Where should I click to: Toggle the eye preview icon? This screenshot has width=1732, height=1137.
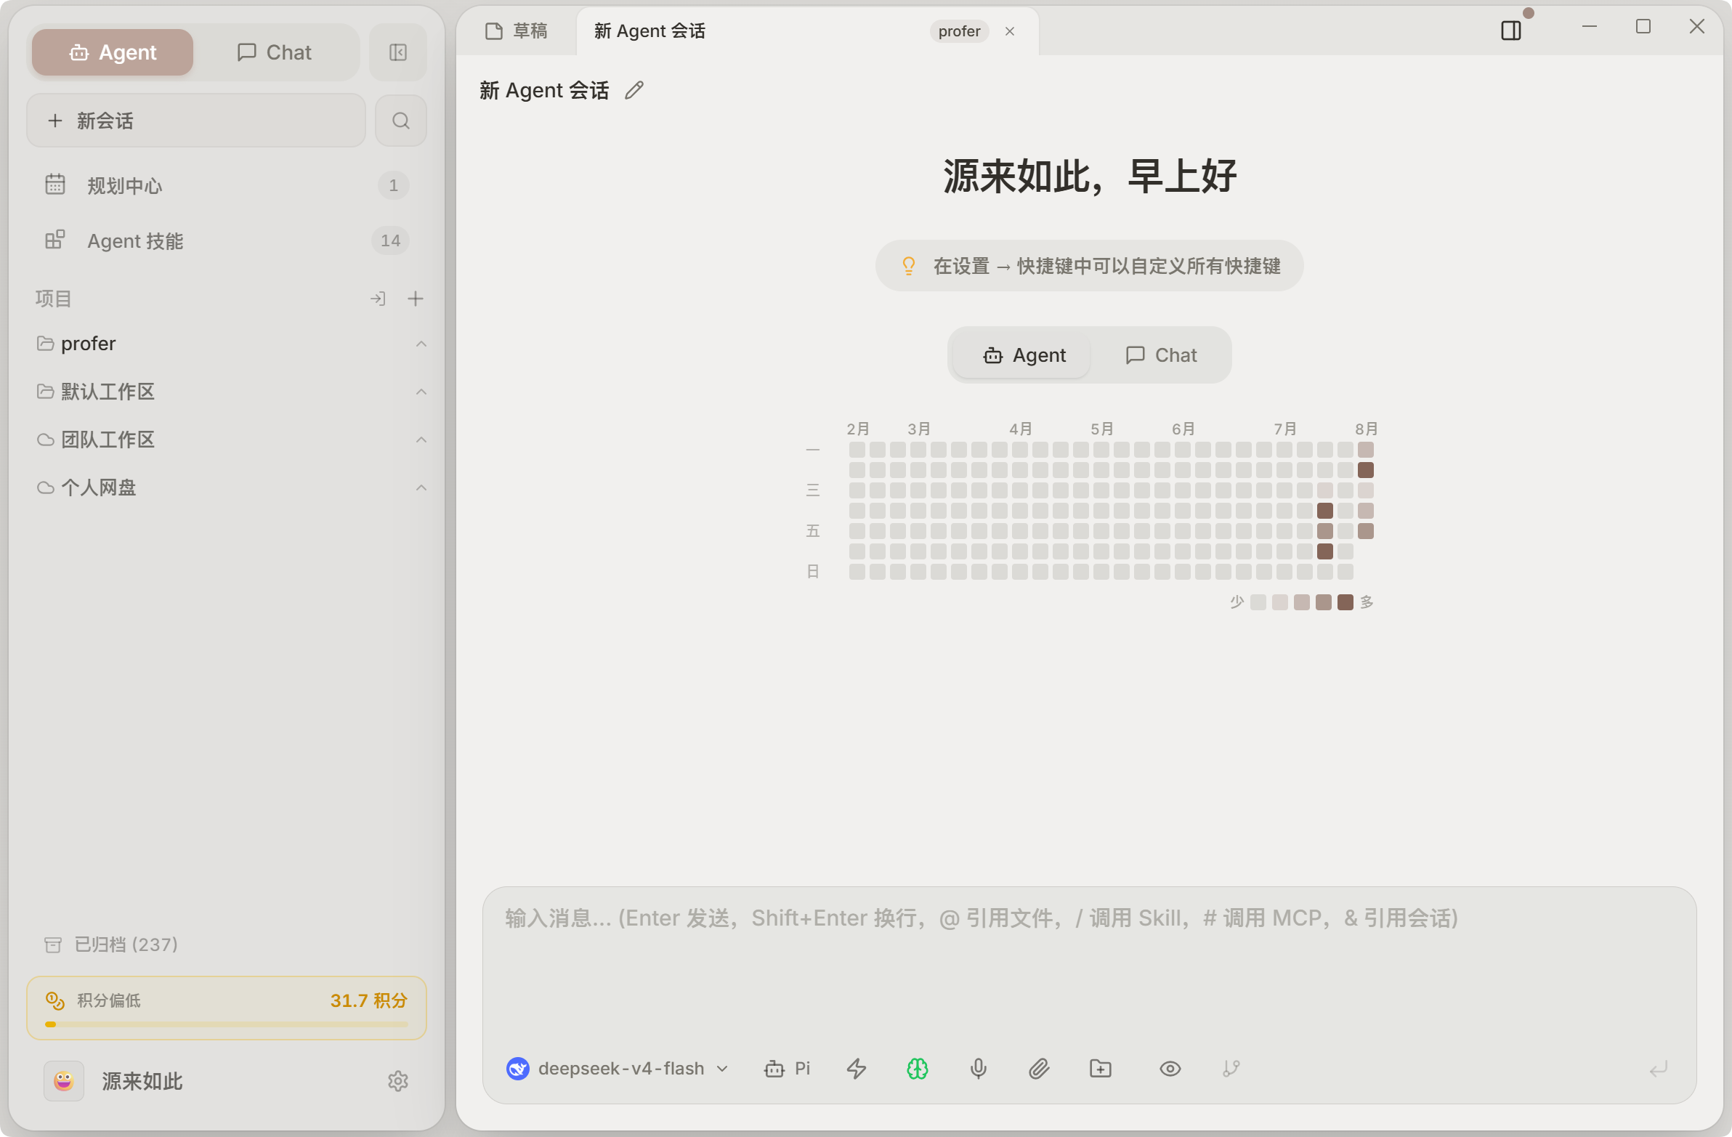click(1170, 1069)
